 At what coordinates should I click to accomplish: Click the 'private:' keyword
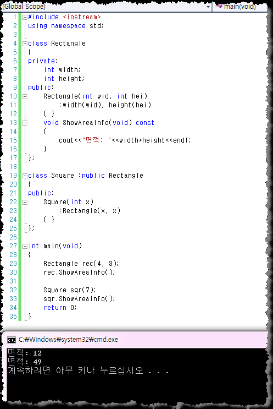[x=43, y=61]
